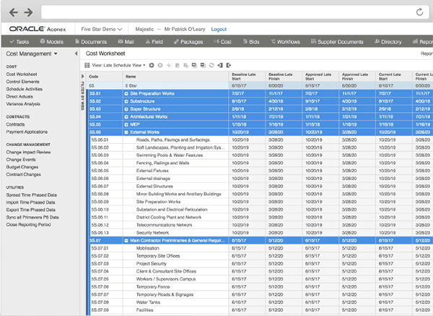Viewport: 433px width, 316px height.
Task: Open Change Events in sidebar
Action: click(x=21, y=160)
